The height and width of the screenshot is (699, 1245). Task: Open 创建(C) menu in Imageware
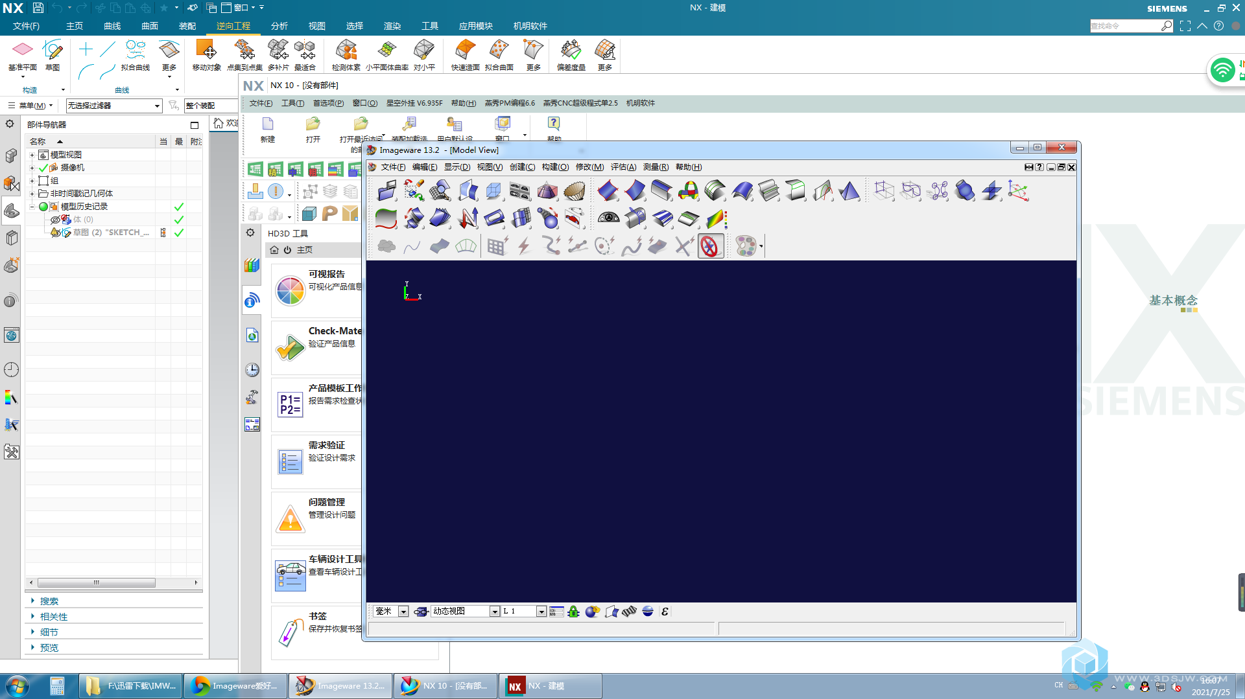coord(522,167)
